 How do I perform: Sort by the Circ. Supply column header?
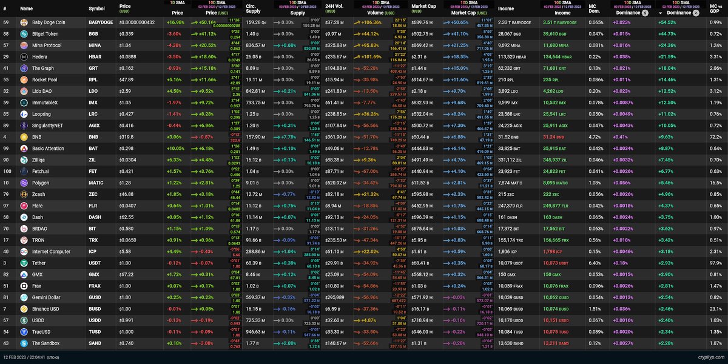pyautogui.click(x=254, y=8)
